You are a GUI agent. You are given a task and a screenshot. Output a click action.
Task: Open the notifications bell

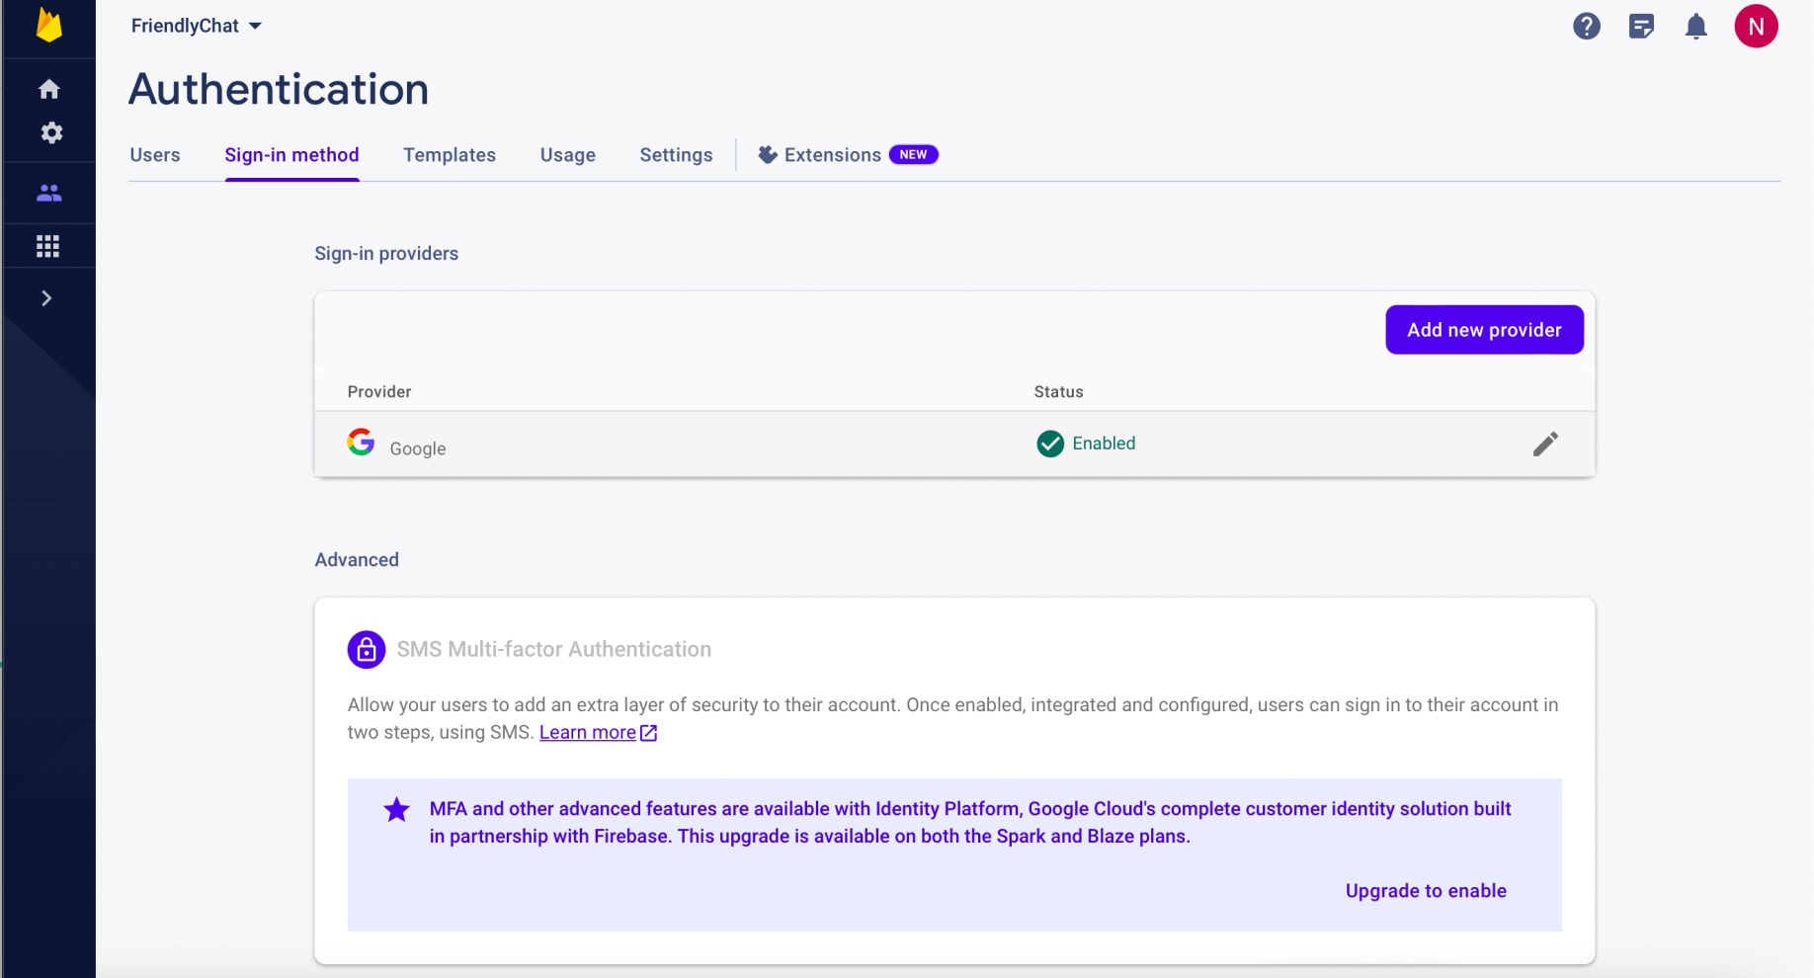point(1695,27)
